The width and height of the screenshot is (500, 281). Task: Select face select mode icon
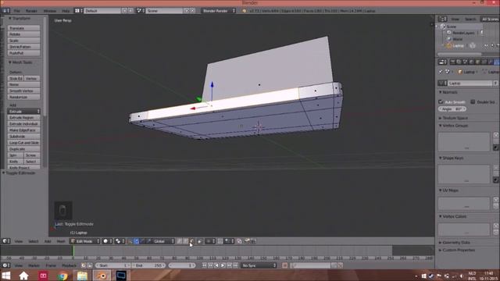click(192, 241)
